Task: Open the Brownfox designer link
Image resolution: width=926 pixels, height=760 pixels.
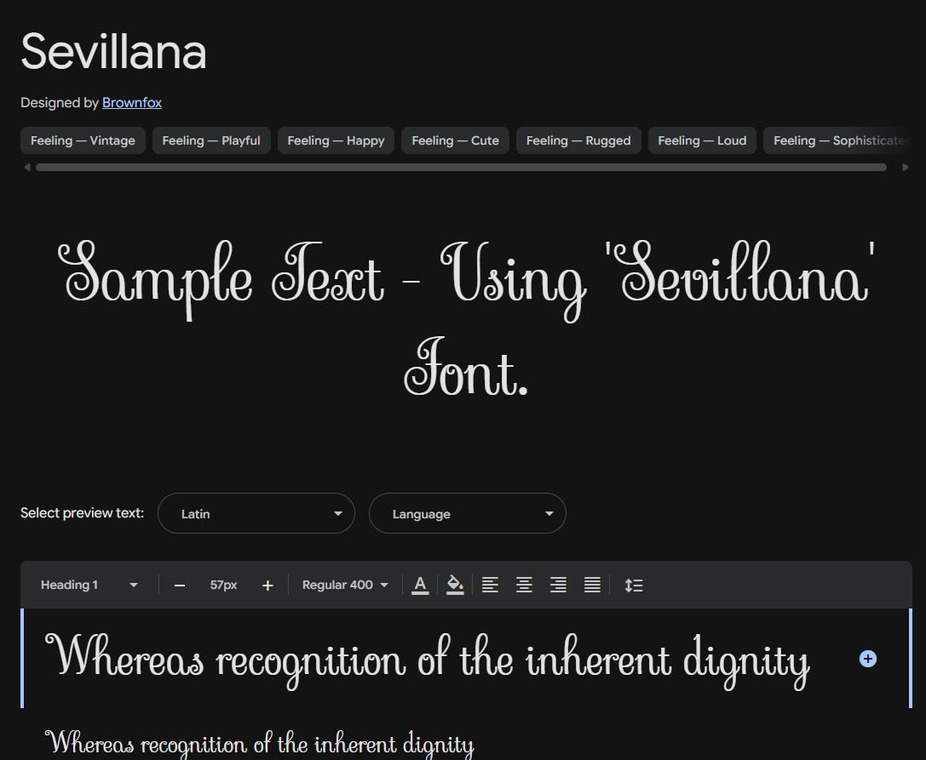Action: (x=132, y=103)
